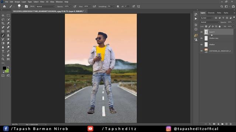Select the Brush tool in toolbox
This screenshot has height=132, width=236.
click(x=3, y=35)
